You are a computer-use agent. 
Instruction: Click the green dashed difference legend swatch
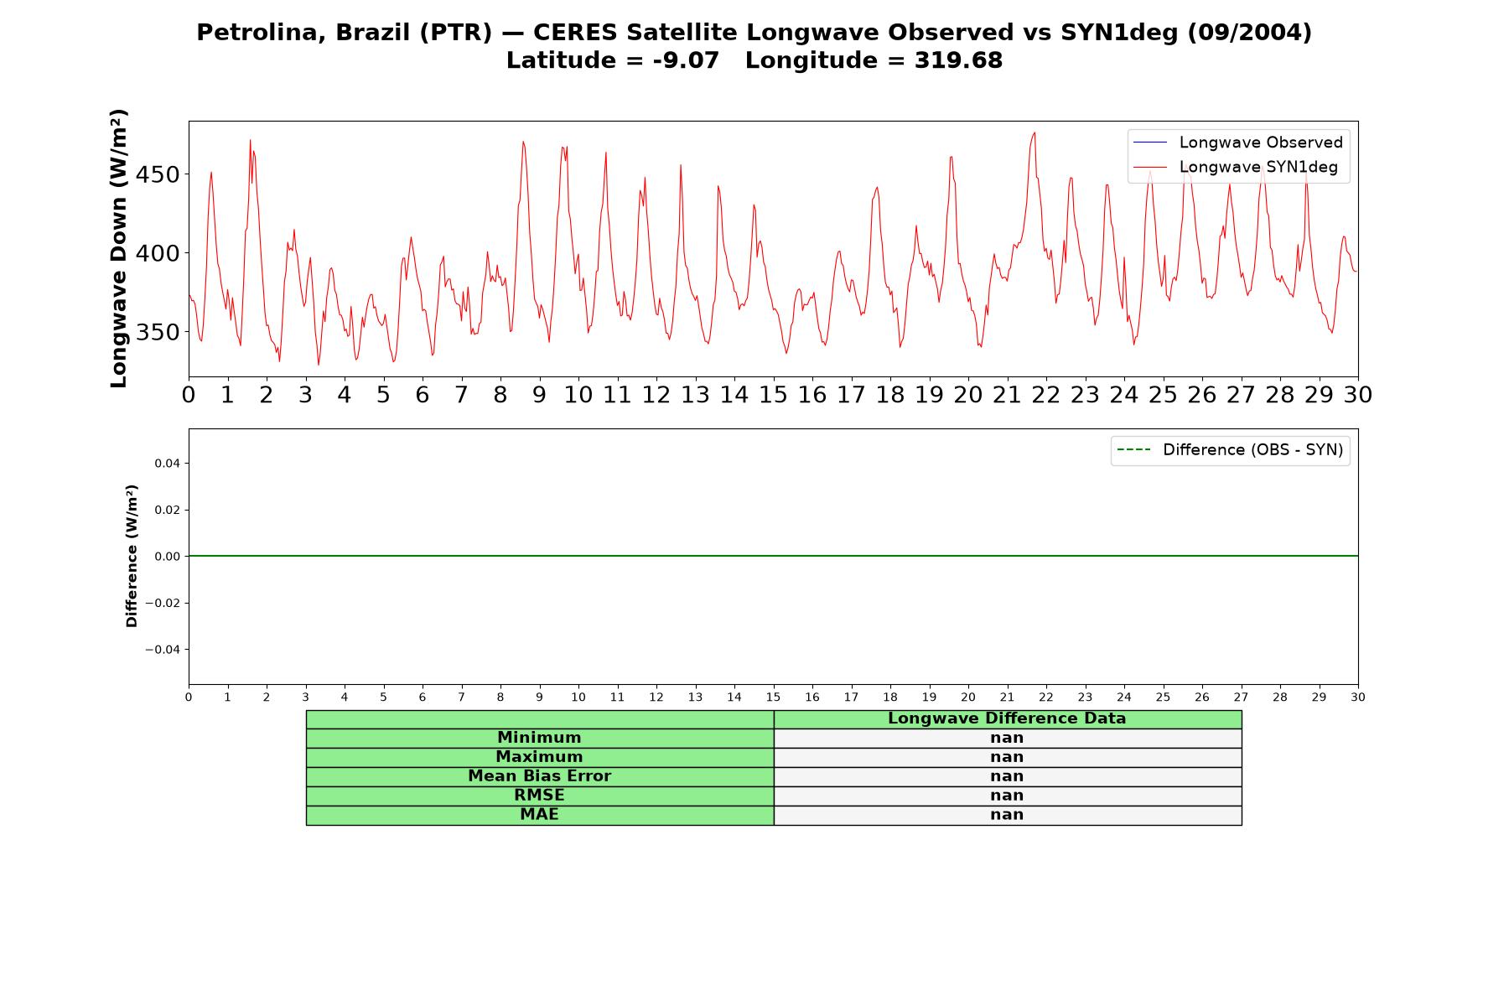click(x=1133, y=450)
